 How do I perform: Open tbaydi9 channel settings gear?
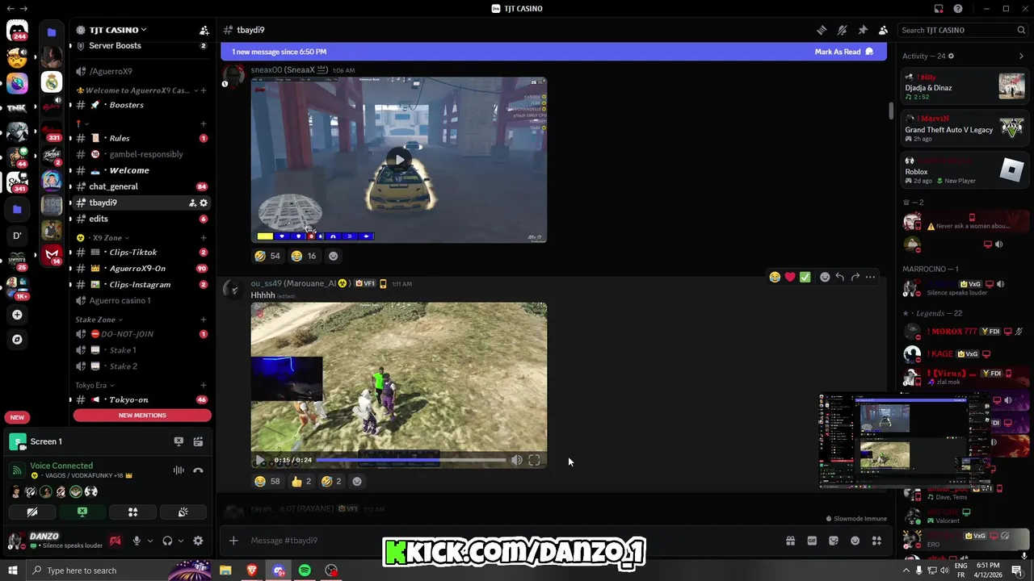pyautogui.click(x=204, y=203)
